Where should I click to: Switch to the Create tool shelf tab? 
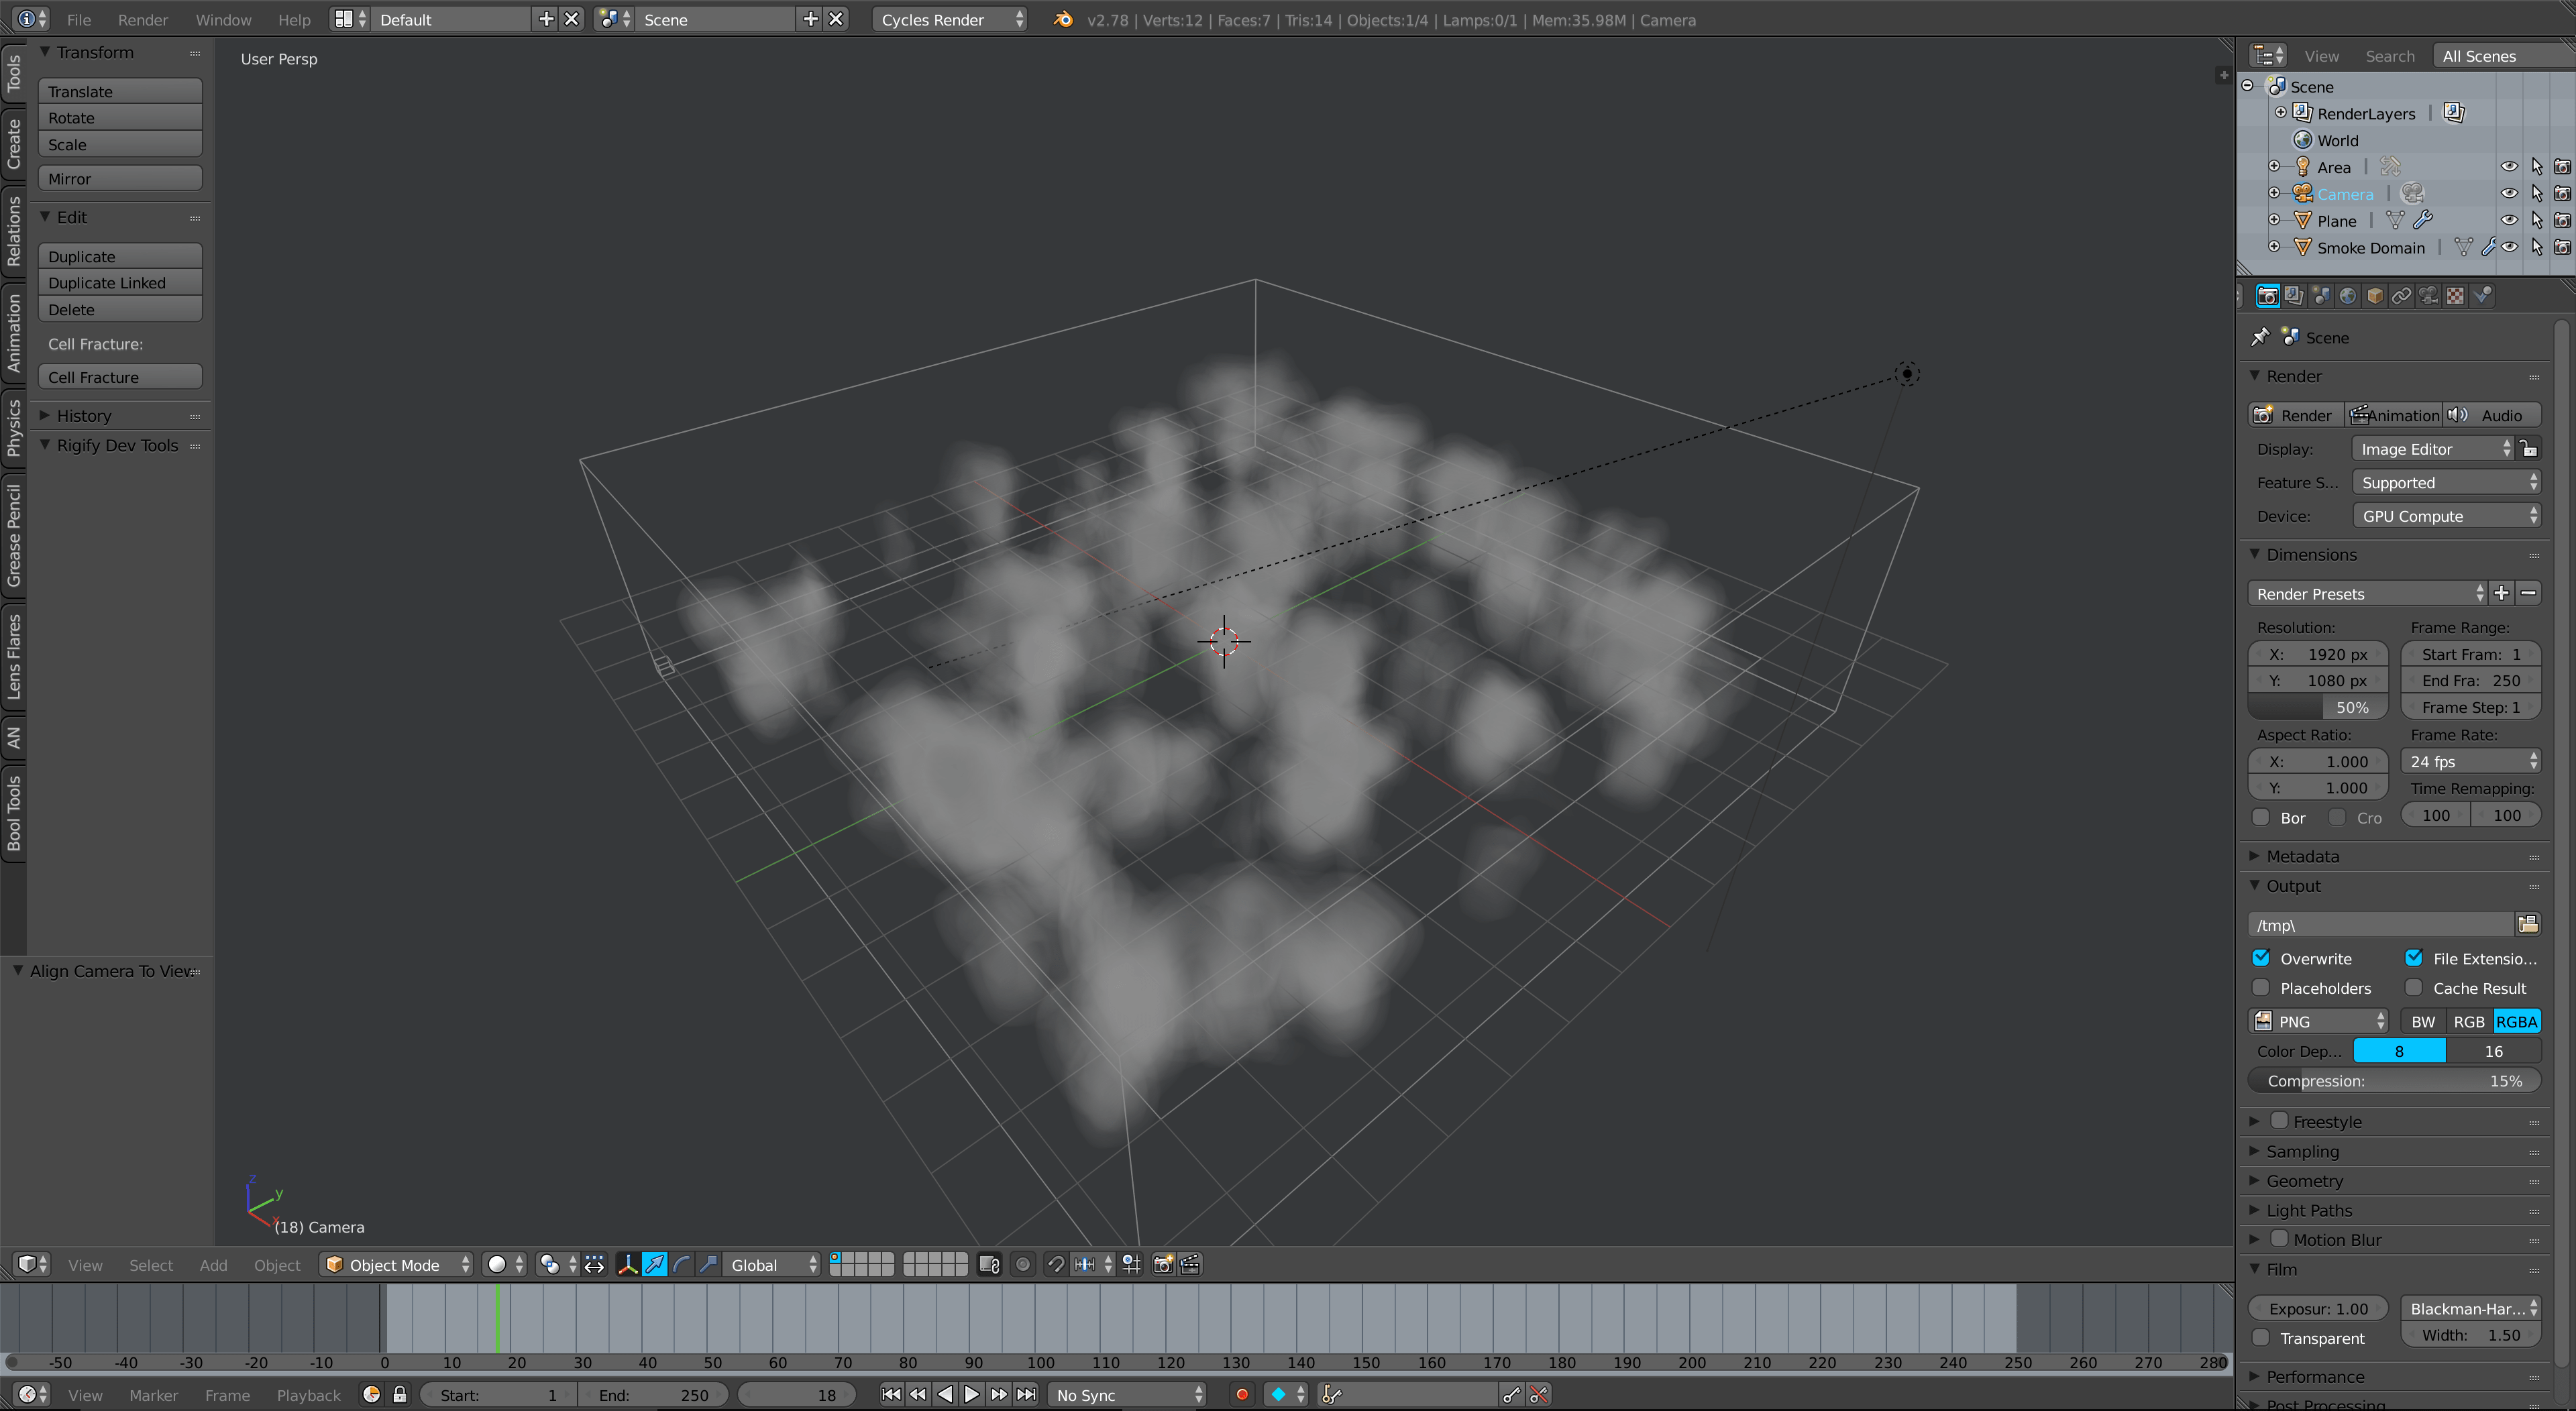pos(13,144)
